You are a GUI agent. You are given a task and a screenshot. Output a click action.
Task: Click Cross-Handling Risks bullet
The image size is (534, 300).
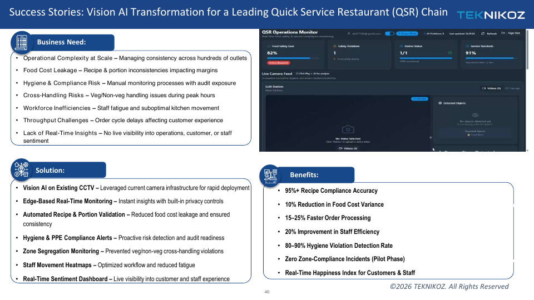[x=119, y=95]
